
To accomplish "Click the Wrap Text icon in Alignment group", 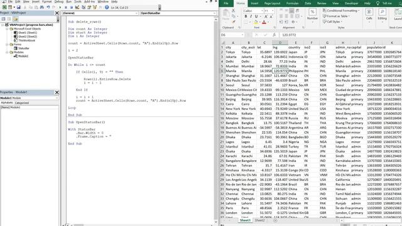I will [297, 11].
